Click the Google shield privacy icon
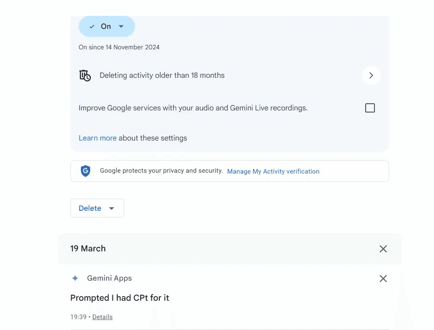The height and width of the screenshot is (330, 434). [86, 171]
